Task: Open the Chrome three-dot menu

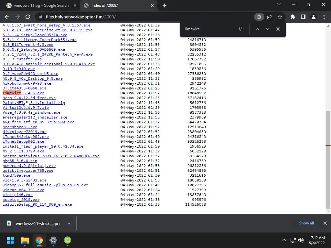Action: pos(324,17)
